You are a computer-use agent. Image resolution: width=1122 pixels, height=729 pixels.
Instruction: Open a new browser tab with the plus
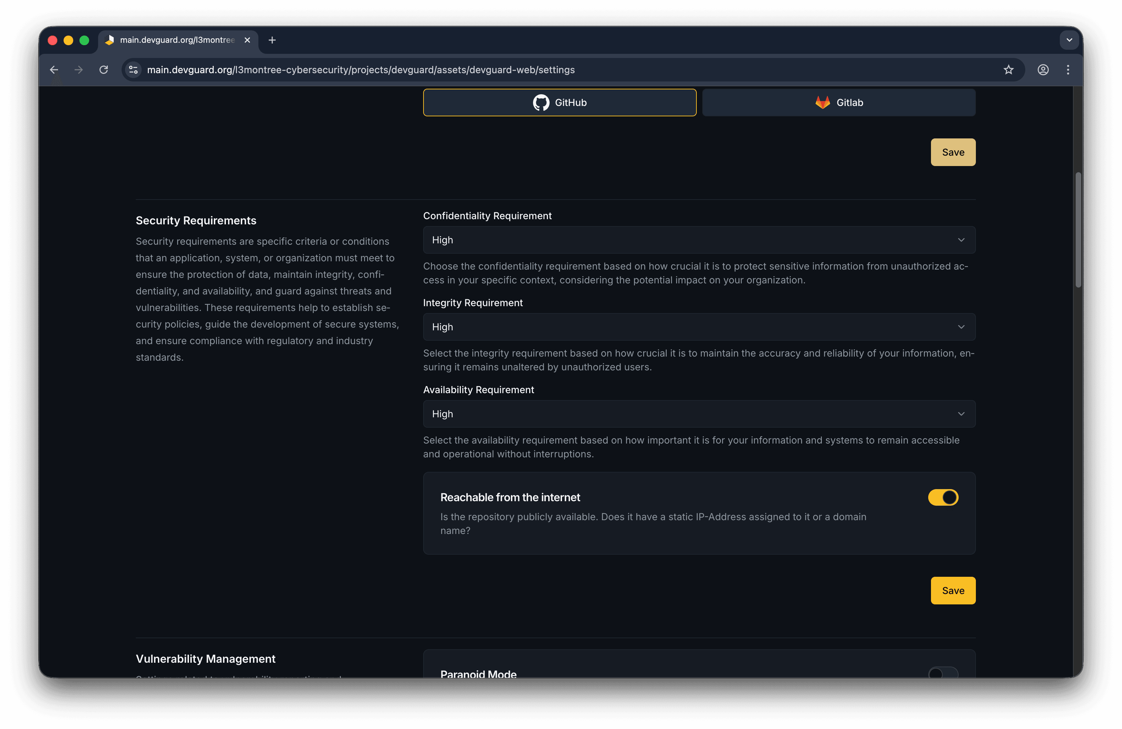pos(272,40)
